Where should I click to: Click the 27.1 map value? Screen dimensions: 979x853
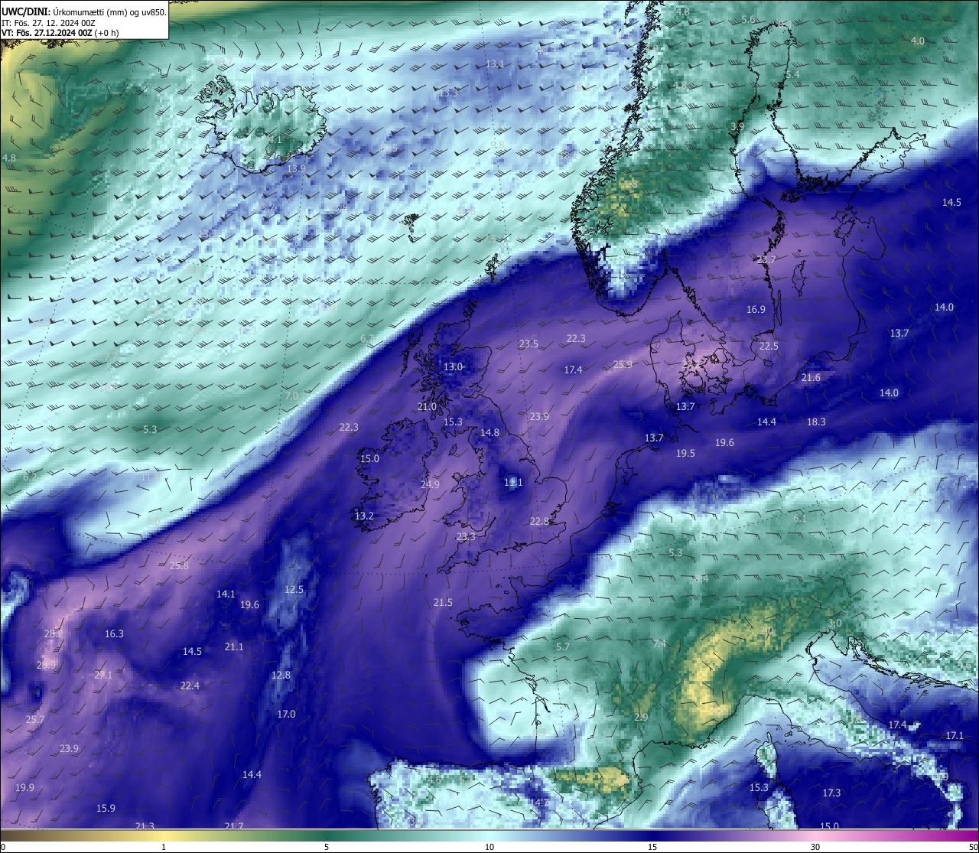(103, 675)
